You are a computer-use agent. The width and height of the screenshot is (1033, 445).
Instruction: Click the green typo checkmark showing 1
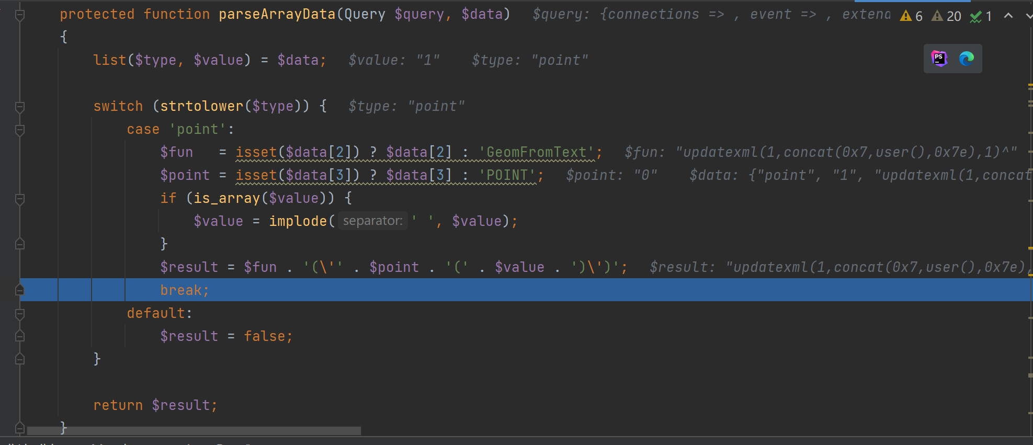[x=981, y=16]
